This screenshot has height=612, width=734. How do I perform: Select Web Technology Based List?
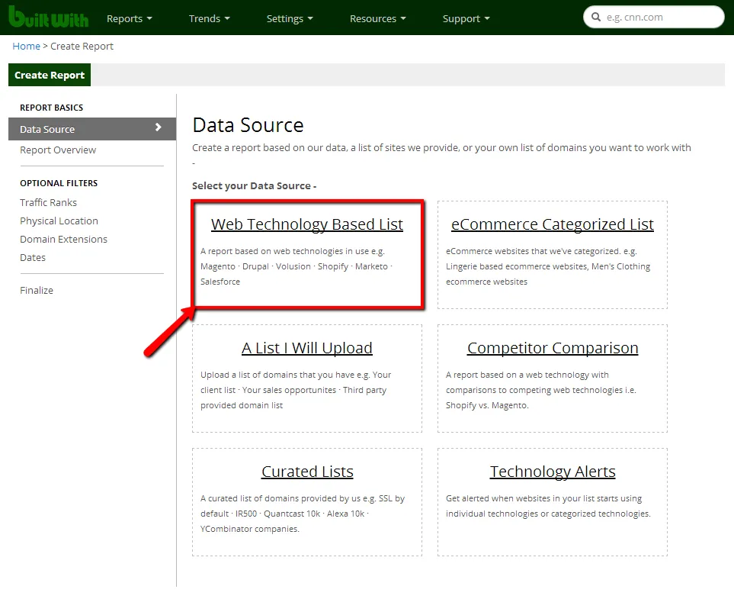tap(306, 225)
